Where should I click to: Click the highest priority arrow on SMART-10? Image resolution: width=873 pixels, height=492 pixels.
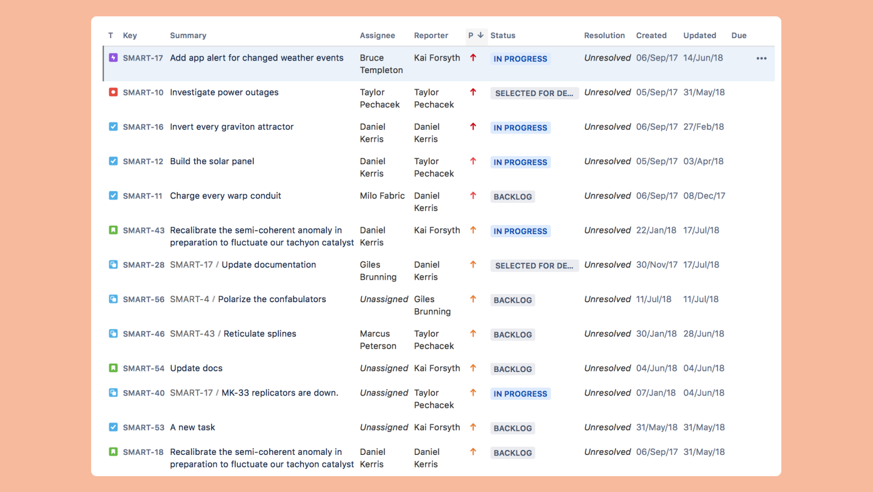click(473, 92)
